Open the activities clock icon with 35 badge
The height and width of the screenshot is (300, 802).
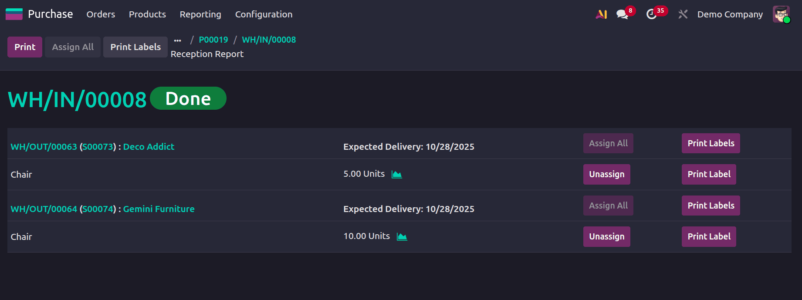pos(652,14)
